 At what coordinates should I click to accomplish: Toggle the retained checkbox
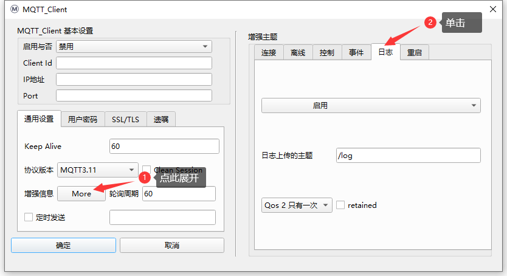(x=340, y=205)
